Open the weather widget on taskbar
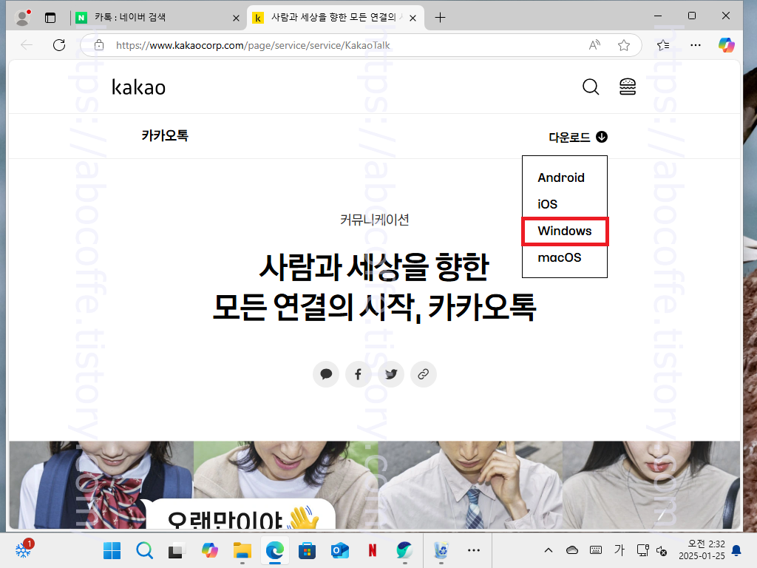 24,550
